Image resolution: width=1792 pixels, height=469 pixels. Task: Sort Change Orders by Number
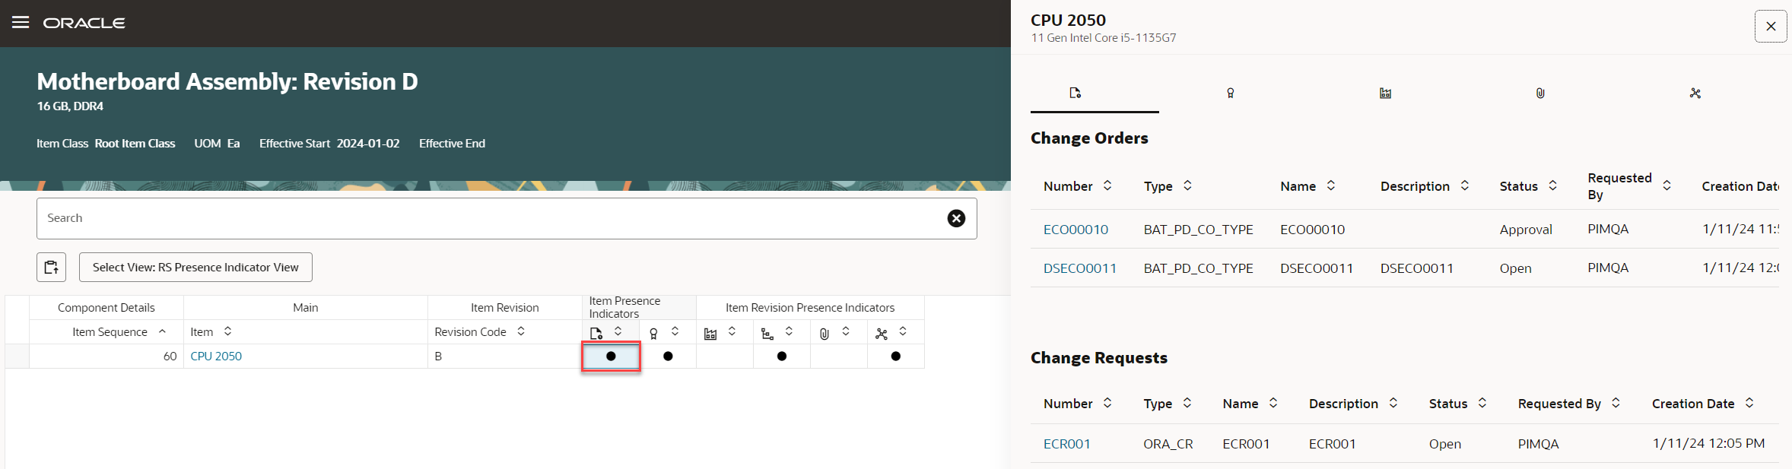[1107, 185]
